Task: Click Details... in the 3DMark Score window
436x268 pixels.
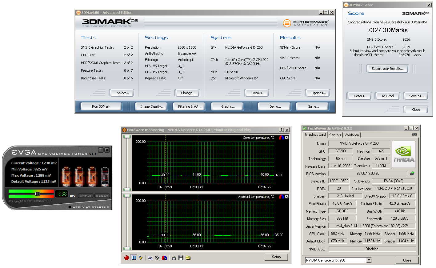Action: (x=360, y=96)
